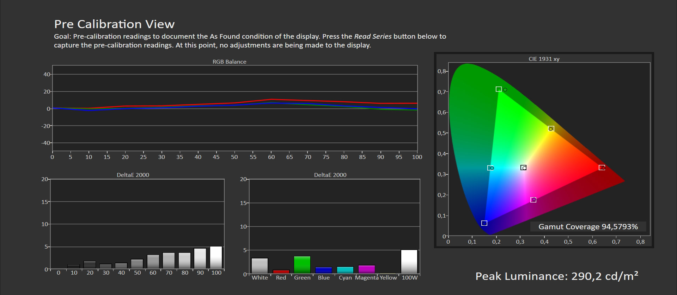Click the yellow secondary target in CIE chart
This screenshot has height=295, width=677.
[551, 129]
